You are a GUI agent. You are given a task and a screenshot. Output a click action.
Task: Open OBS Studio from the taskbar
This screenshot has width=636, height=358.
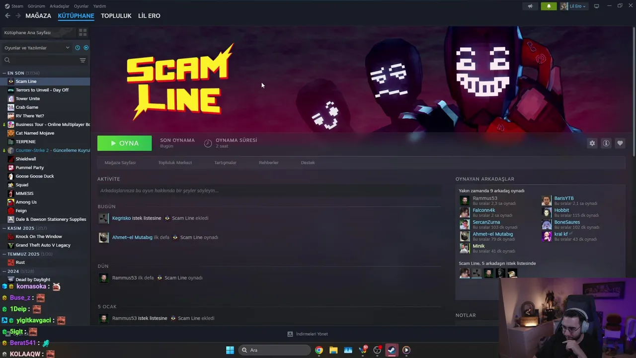point(377,350)
